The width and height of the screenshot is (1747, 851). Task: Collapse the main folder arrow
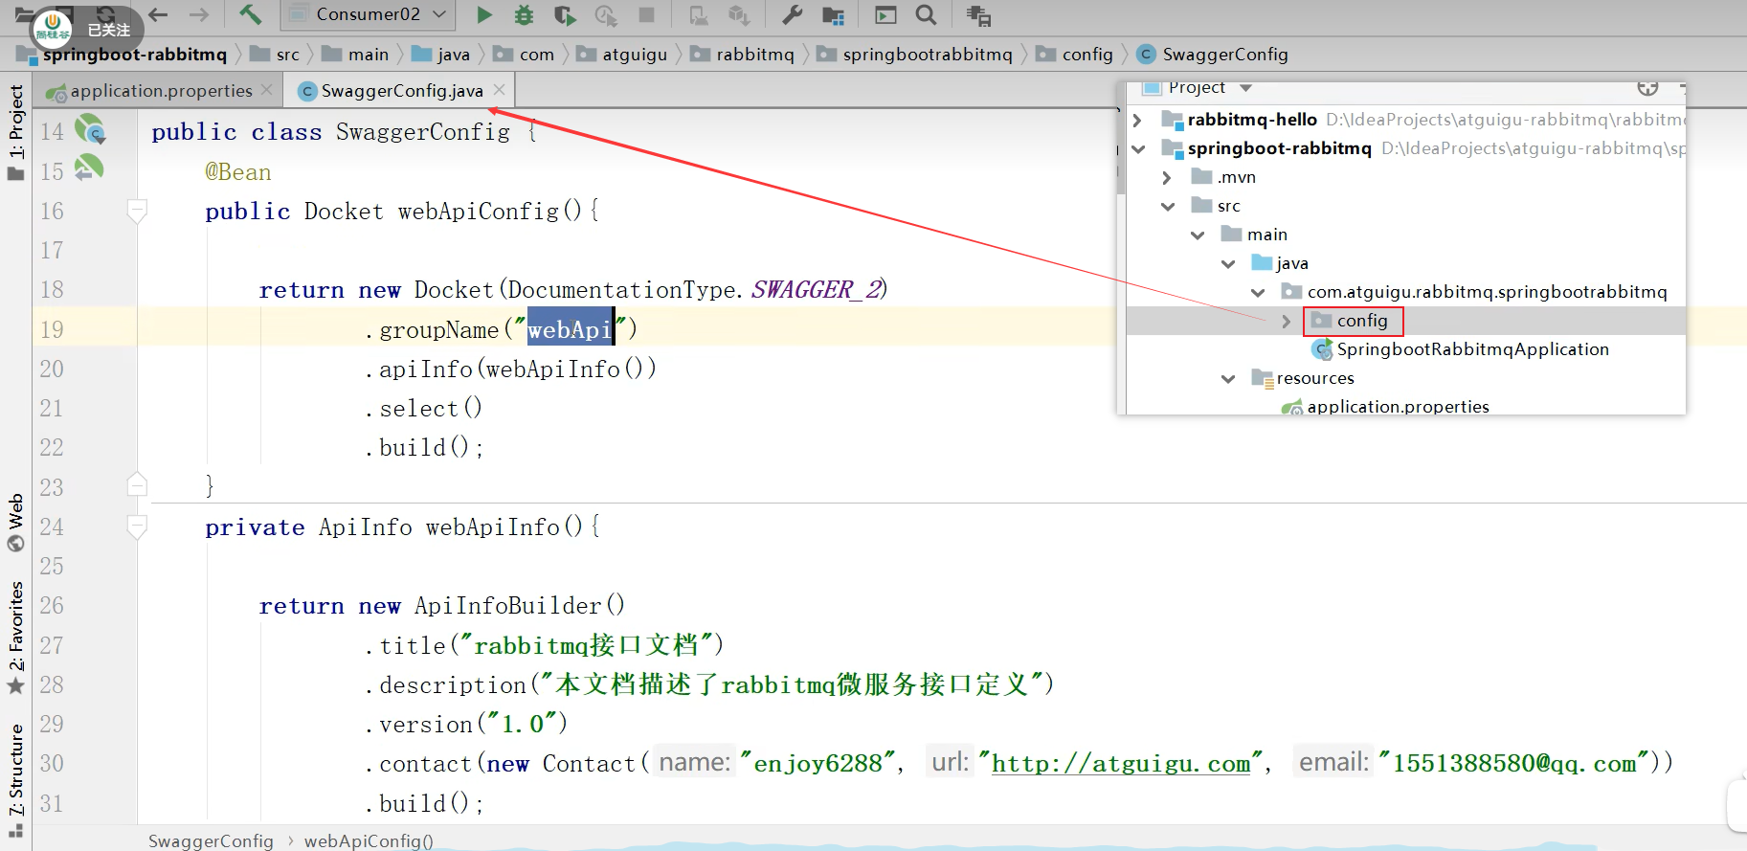click(x=1198, y=235)
